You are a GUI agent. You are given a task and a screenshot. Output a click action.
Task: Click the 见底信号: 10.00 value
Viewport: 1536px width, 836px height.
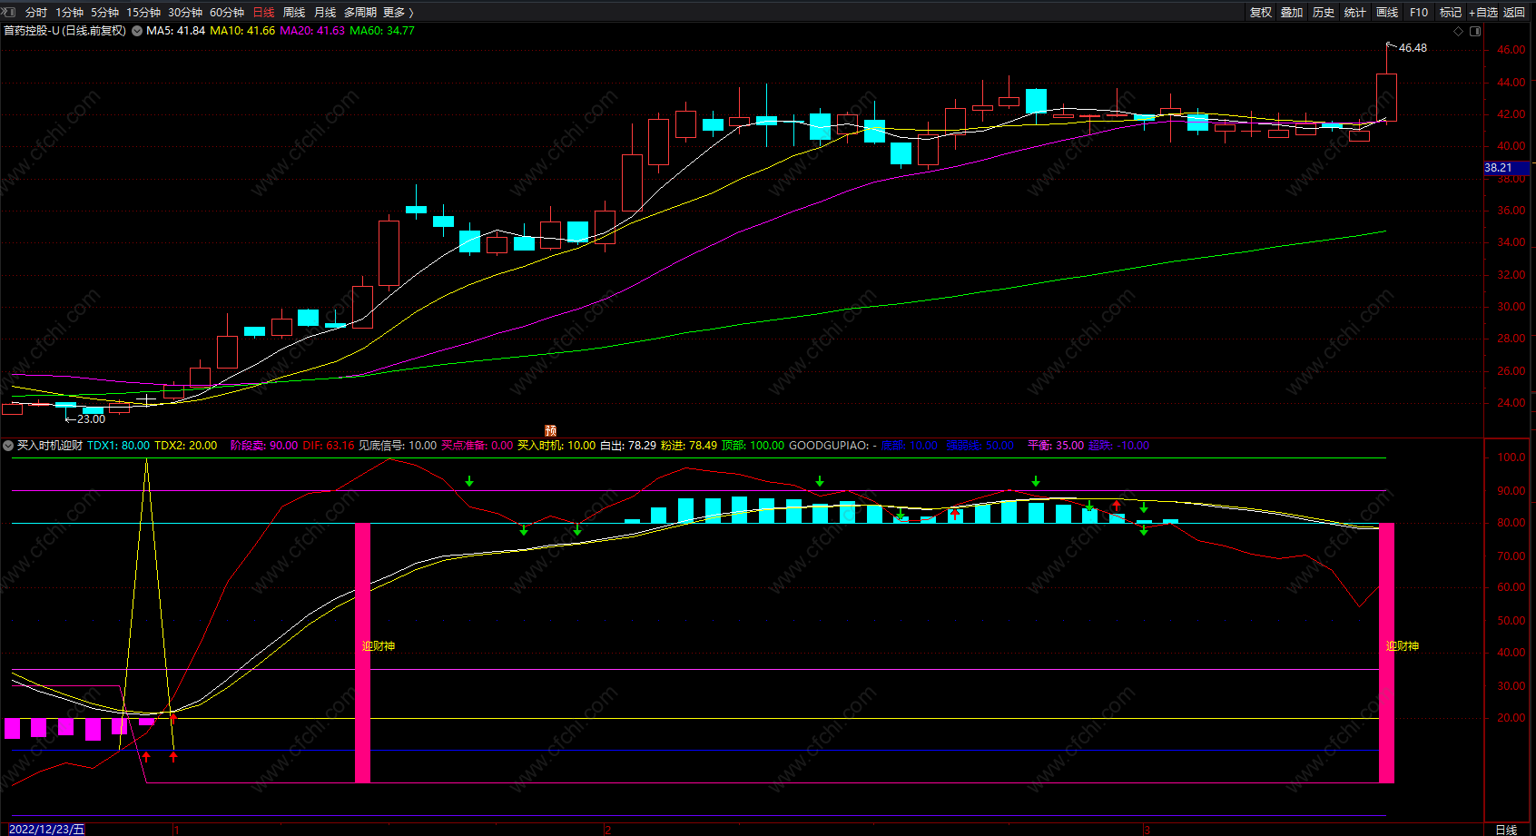398,446
